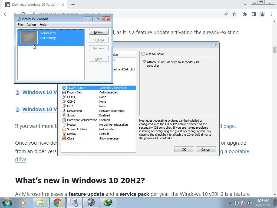Click the Action Center flag tray icon

click(243, 203)
